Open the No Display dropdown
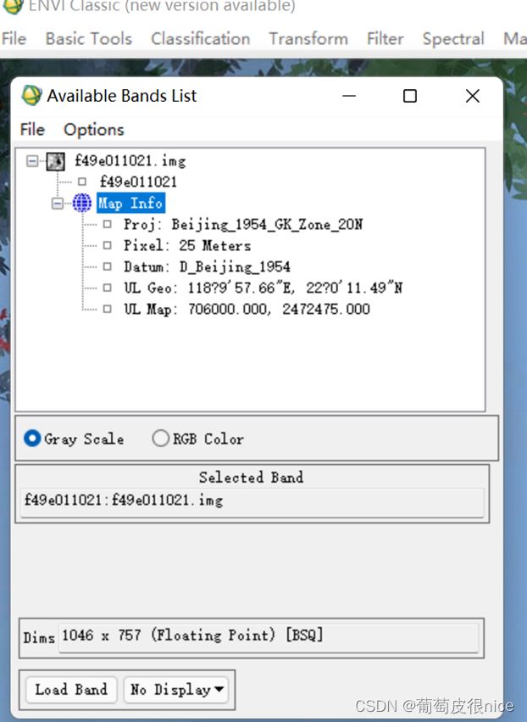 coord(176,689)
